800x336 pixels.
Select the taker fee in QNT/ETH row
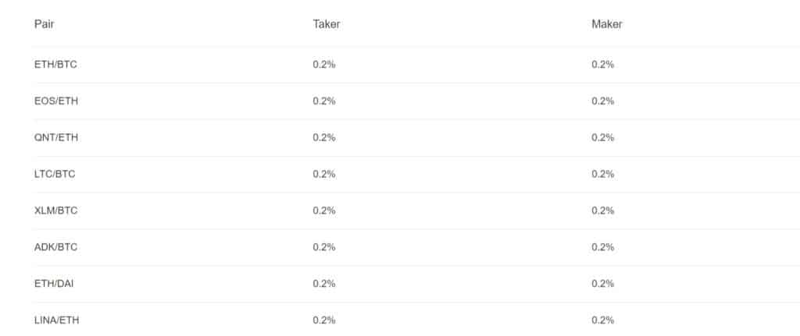point(323,138)
